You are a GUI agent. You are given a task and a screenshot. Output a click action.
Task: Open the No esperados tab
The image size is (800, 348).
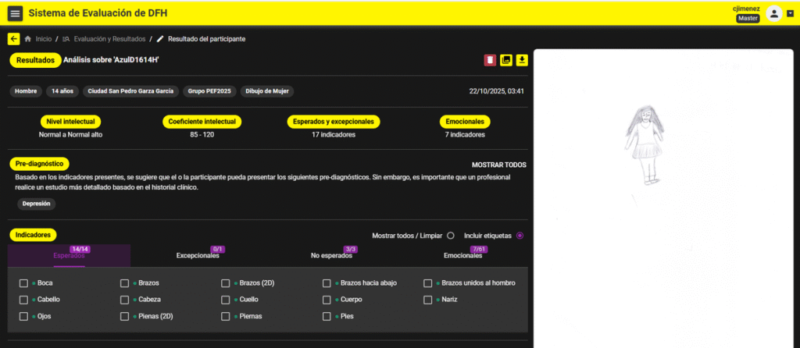pos(329,255)
